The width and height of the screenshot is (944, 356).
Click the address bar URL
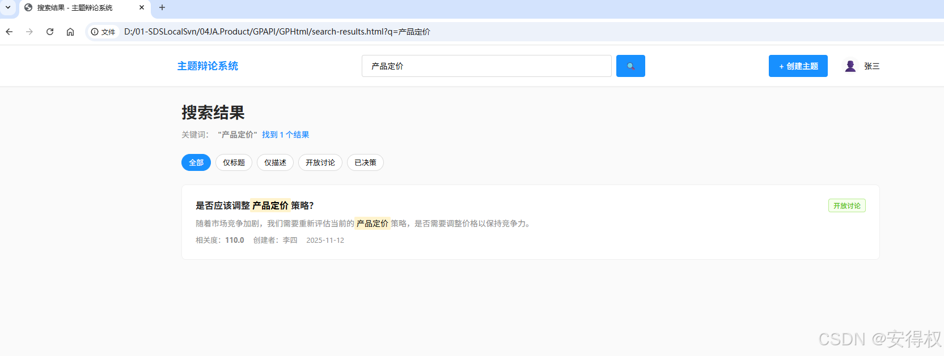coord(277,32)
